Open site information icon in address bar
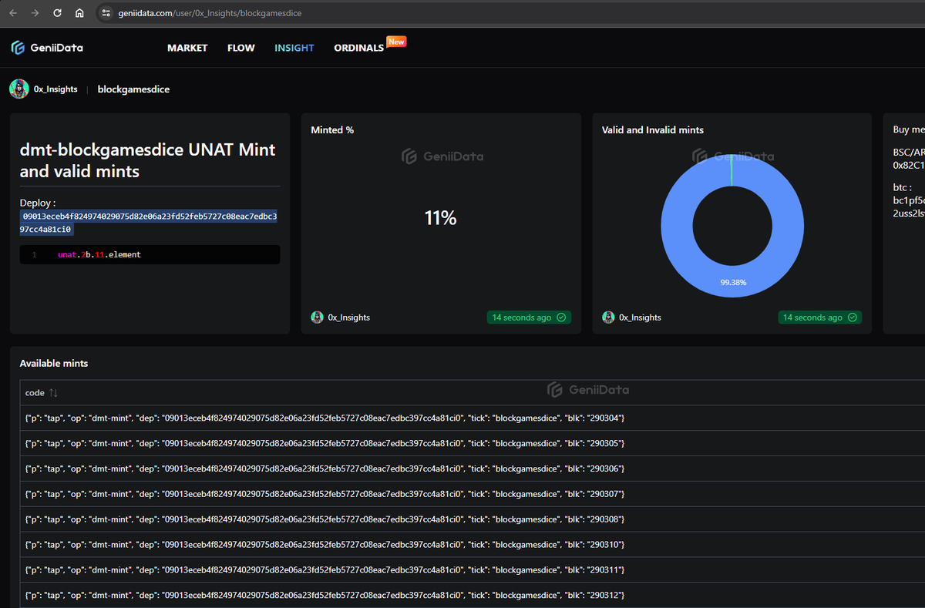925x608 pixels. point(106,13)
